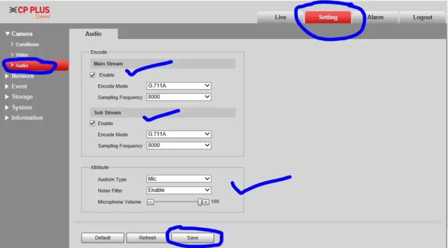This screenshot has height=248, width=448.
Task: Open Video settings under Camera
Action: (x=22, y=55)
